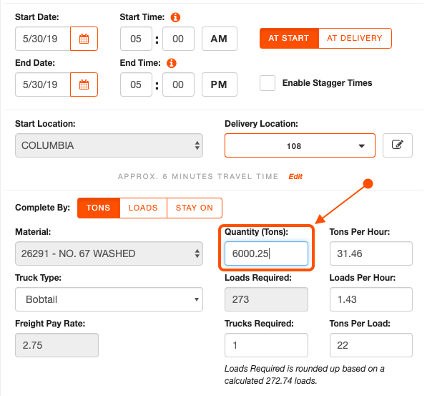Click the Start Time info icon
427x396 pixels.
(x=175, y=17)
